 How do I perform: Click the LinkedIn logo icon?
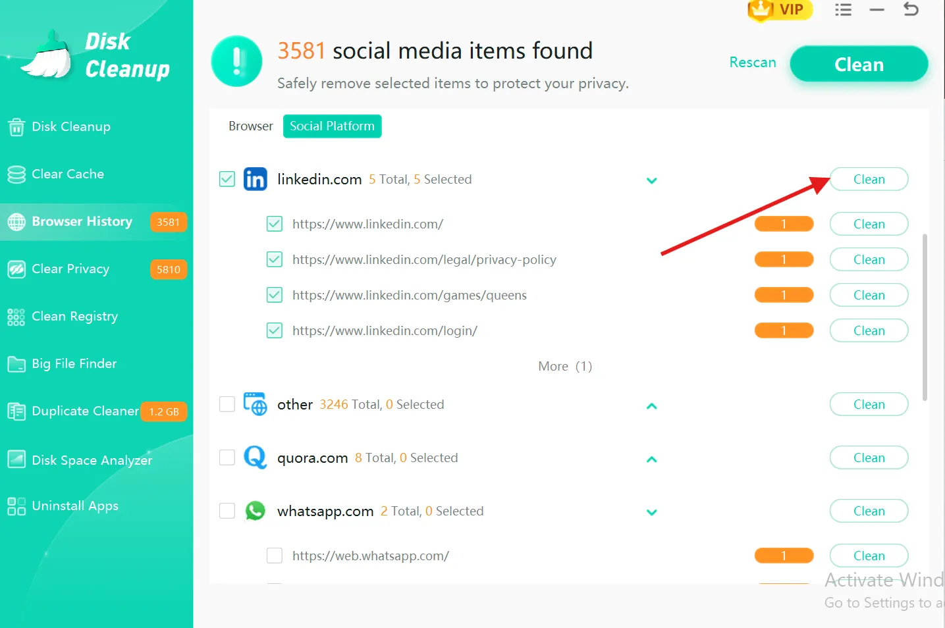point(256,179)
